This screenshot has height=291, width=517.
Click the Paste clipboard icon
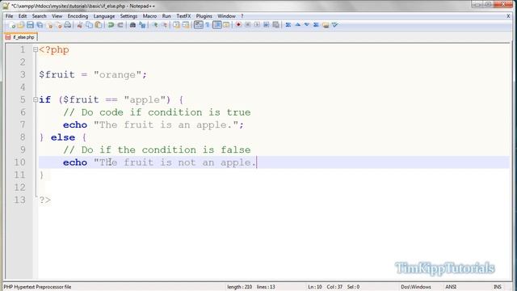(x=99, y=25)
